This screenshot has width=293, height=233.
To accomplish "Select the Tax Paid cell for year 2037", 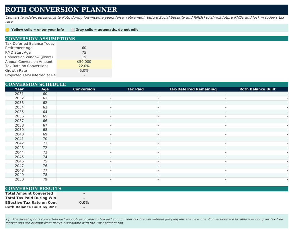I will point(135,121).
